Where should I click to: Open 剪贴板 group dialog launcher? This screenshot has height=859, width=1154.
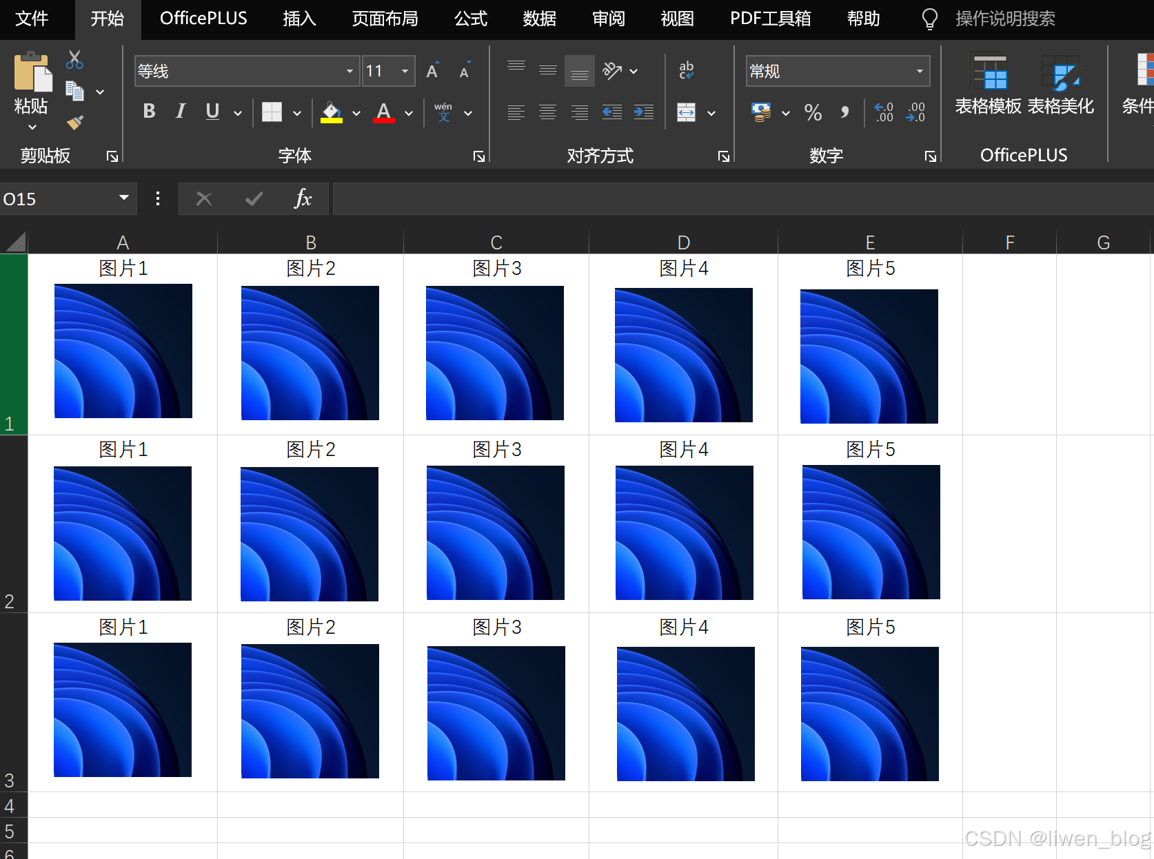pos(112,157)
